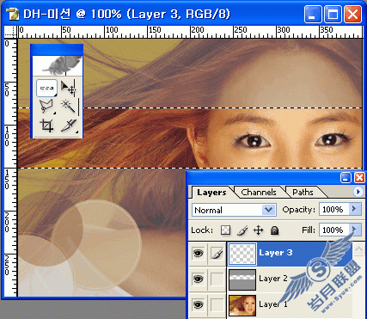Select the Move tool
This screenshot has width=367, height=319.
(x=68, y=89)
